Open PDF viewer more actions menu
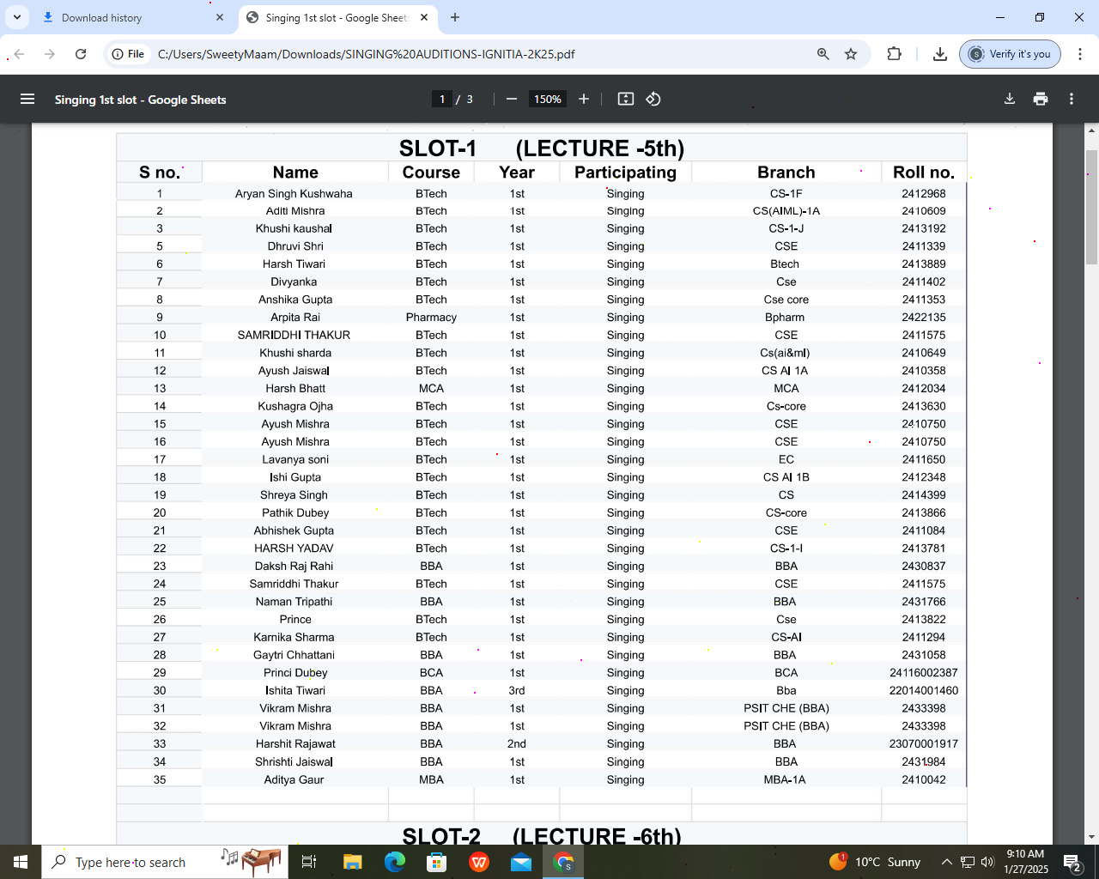Viewport: 1099px width, 879px height. pyautogui.click(x=1072, y=99)
